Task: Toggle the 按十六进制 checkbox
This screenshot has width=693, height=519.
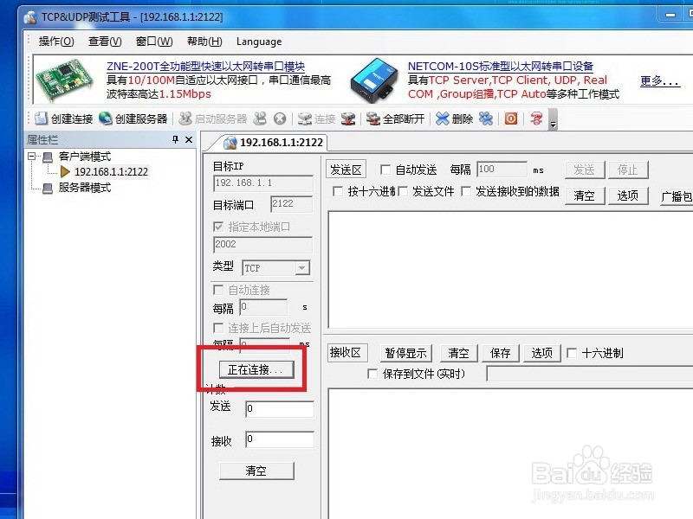Action: click(x=338, y=191)
